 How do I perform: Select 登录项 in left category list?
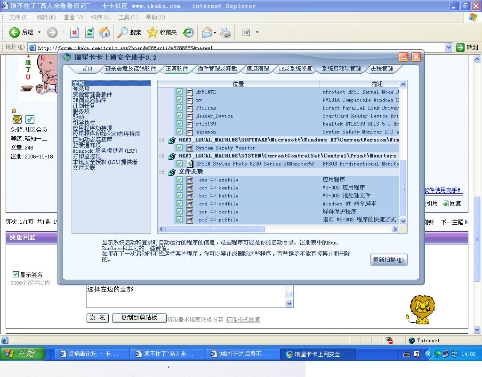pyautogui.click(x=81, y=89)
